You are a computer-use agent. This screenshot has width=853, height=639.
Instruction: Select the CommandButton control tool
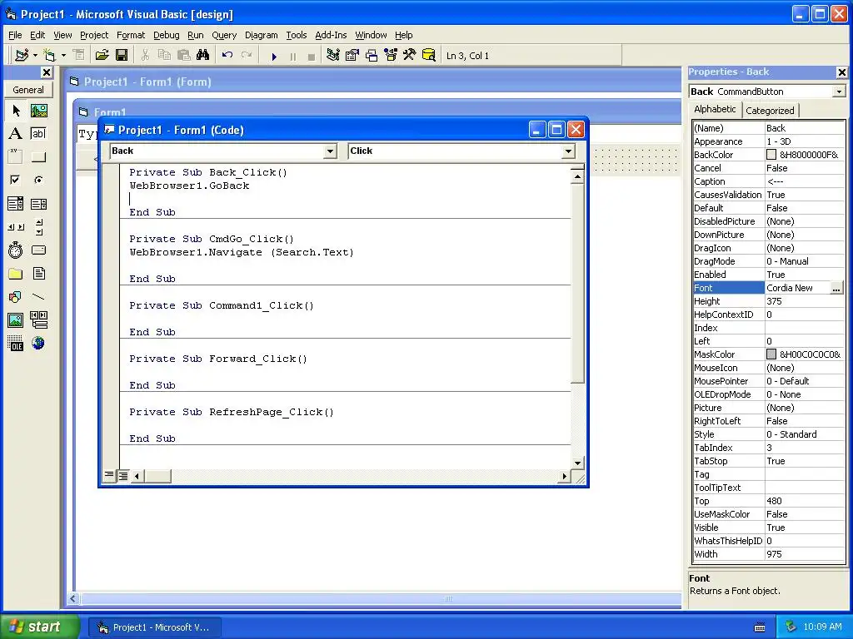38,157
